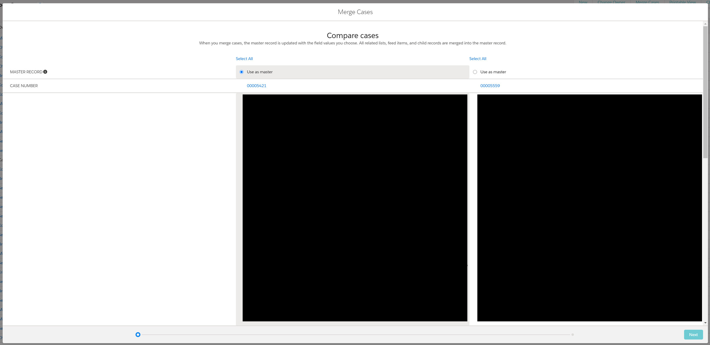Viewport: 710px width, 345px height.
Task: Click the scrollbar down arrow
Action: [x=705, y=323]
